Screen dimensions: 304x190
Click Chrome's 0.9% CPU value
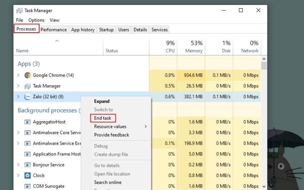169,75
